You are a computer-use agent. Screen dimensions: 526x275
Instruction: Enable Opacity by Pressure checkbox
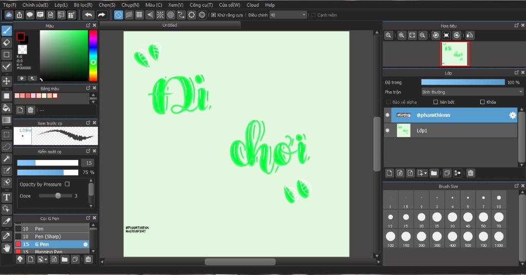(x=67, y=184)
